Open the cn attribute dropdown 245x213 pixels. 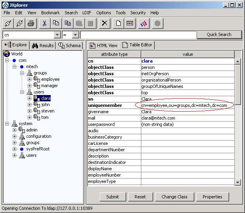57,35
